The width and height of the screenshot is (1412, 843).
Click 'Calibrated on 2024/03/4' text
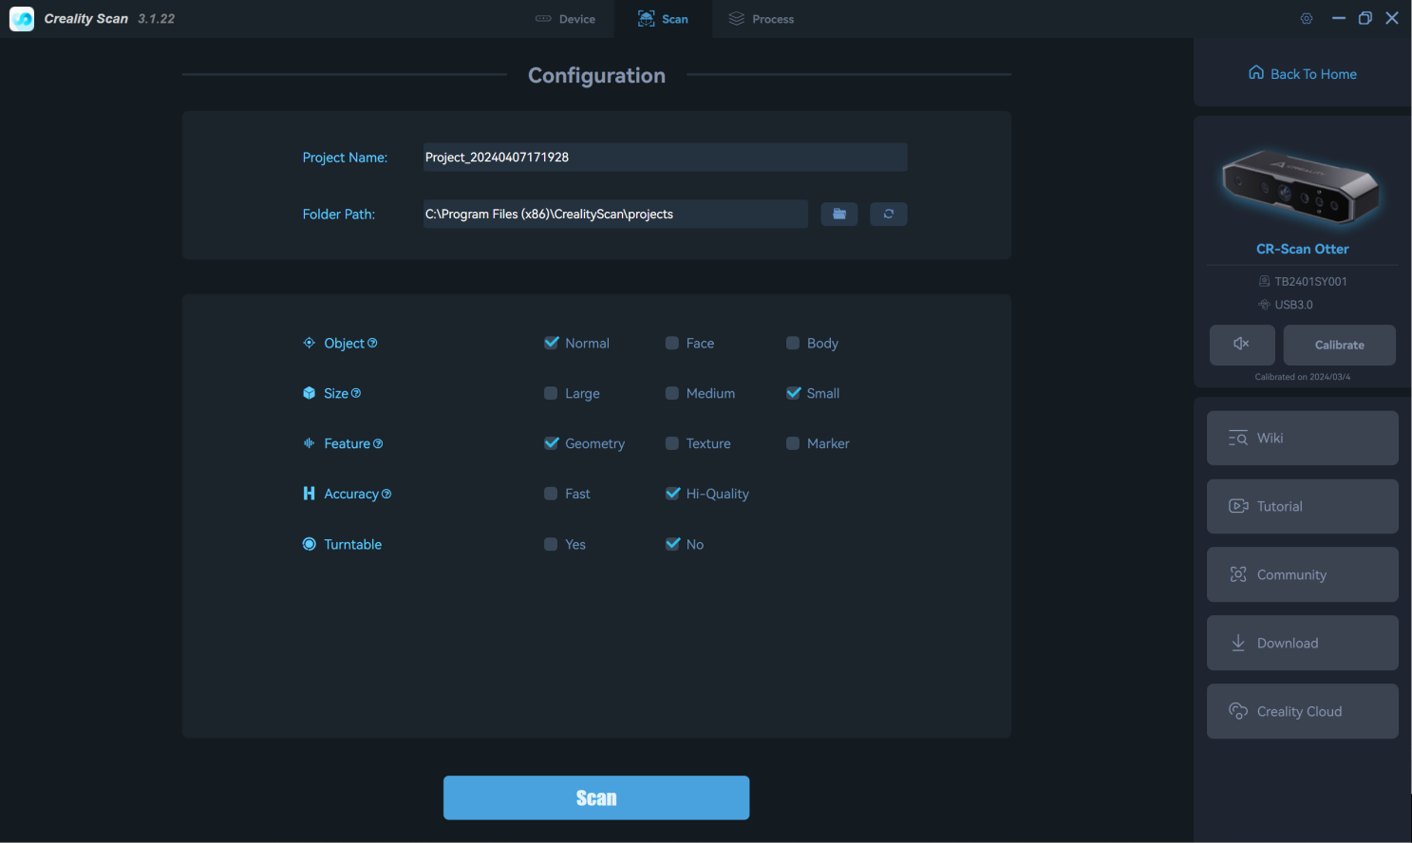1303,377
